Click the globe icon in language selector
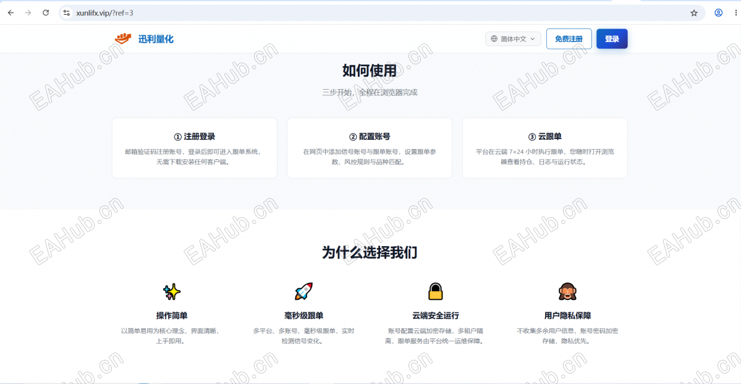The image size is (741, 384). pyautogui.click(x=494, y=39)
